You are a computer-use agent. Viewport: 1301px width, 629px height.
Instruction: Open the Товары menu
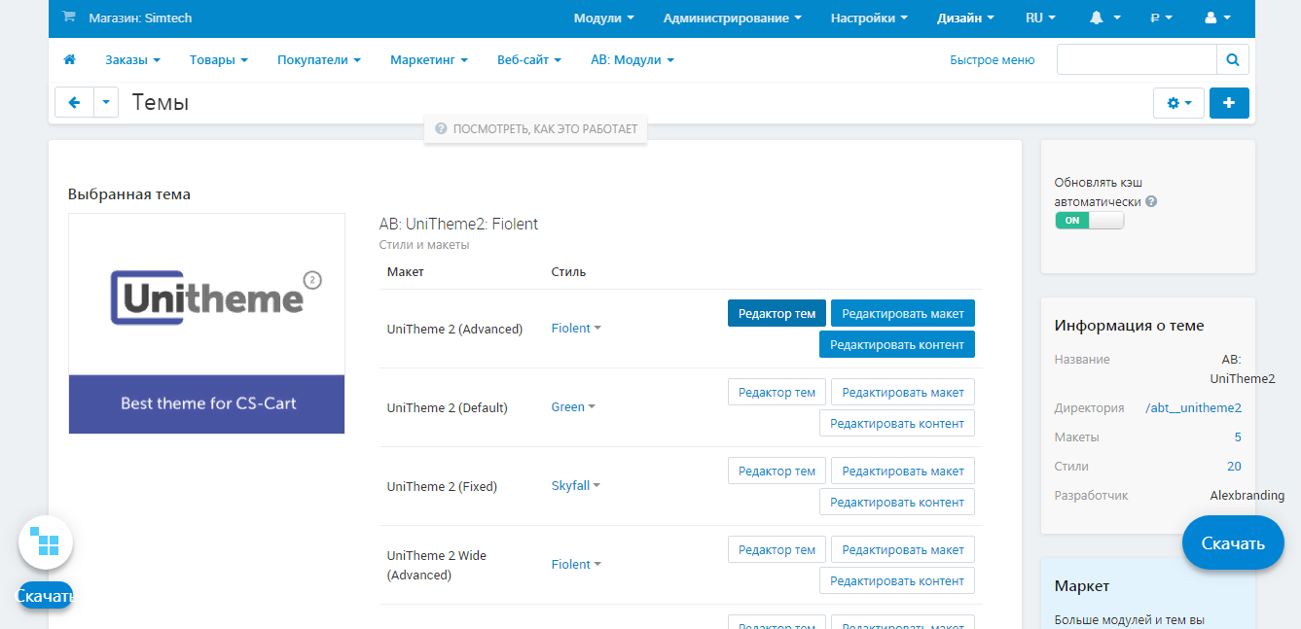pos(219,60)
